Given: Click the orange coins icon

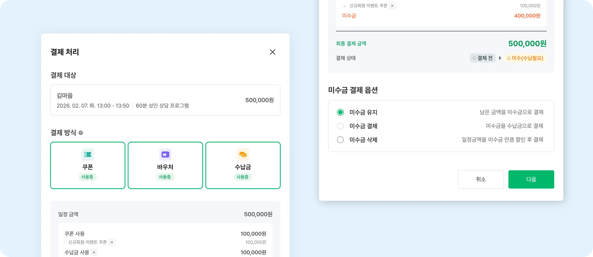Looking at the screenshot, I should click(243, 155).
